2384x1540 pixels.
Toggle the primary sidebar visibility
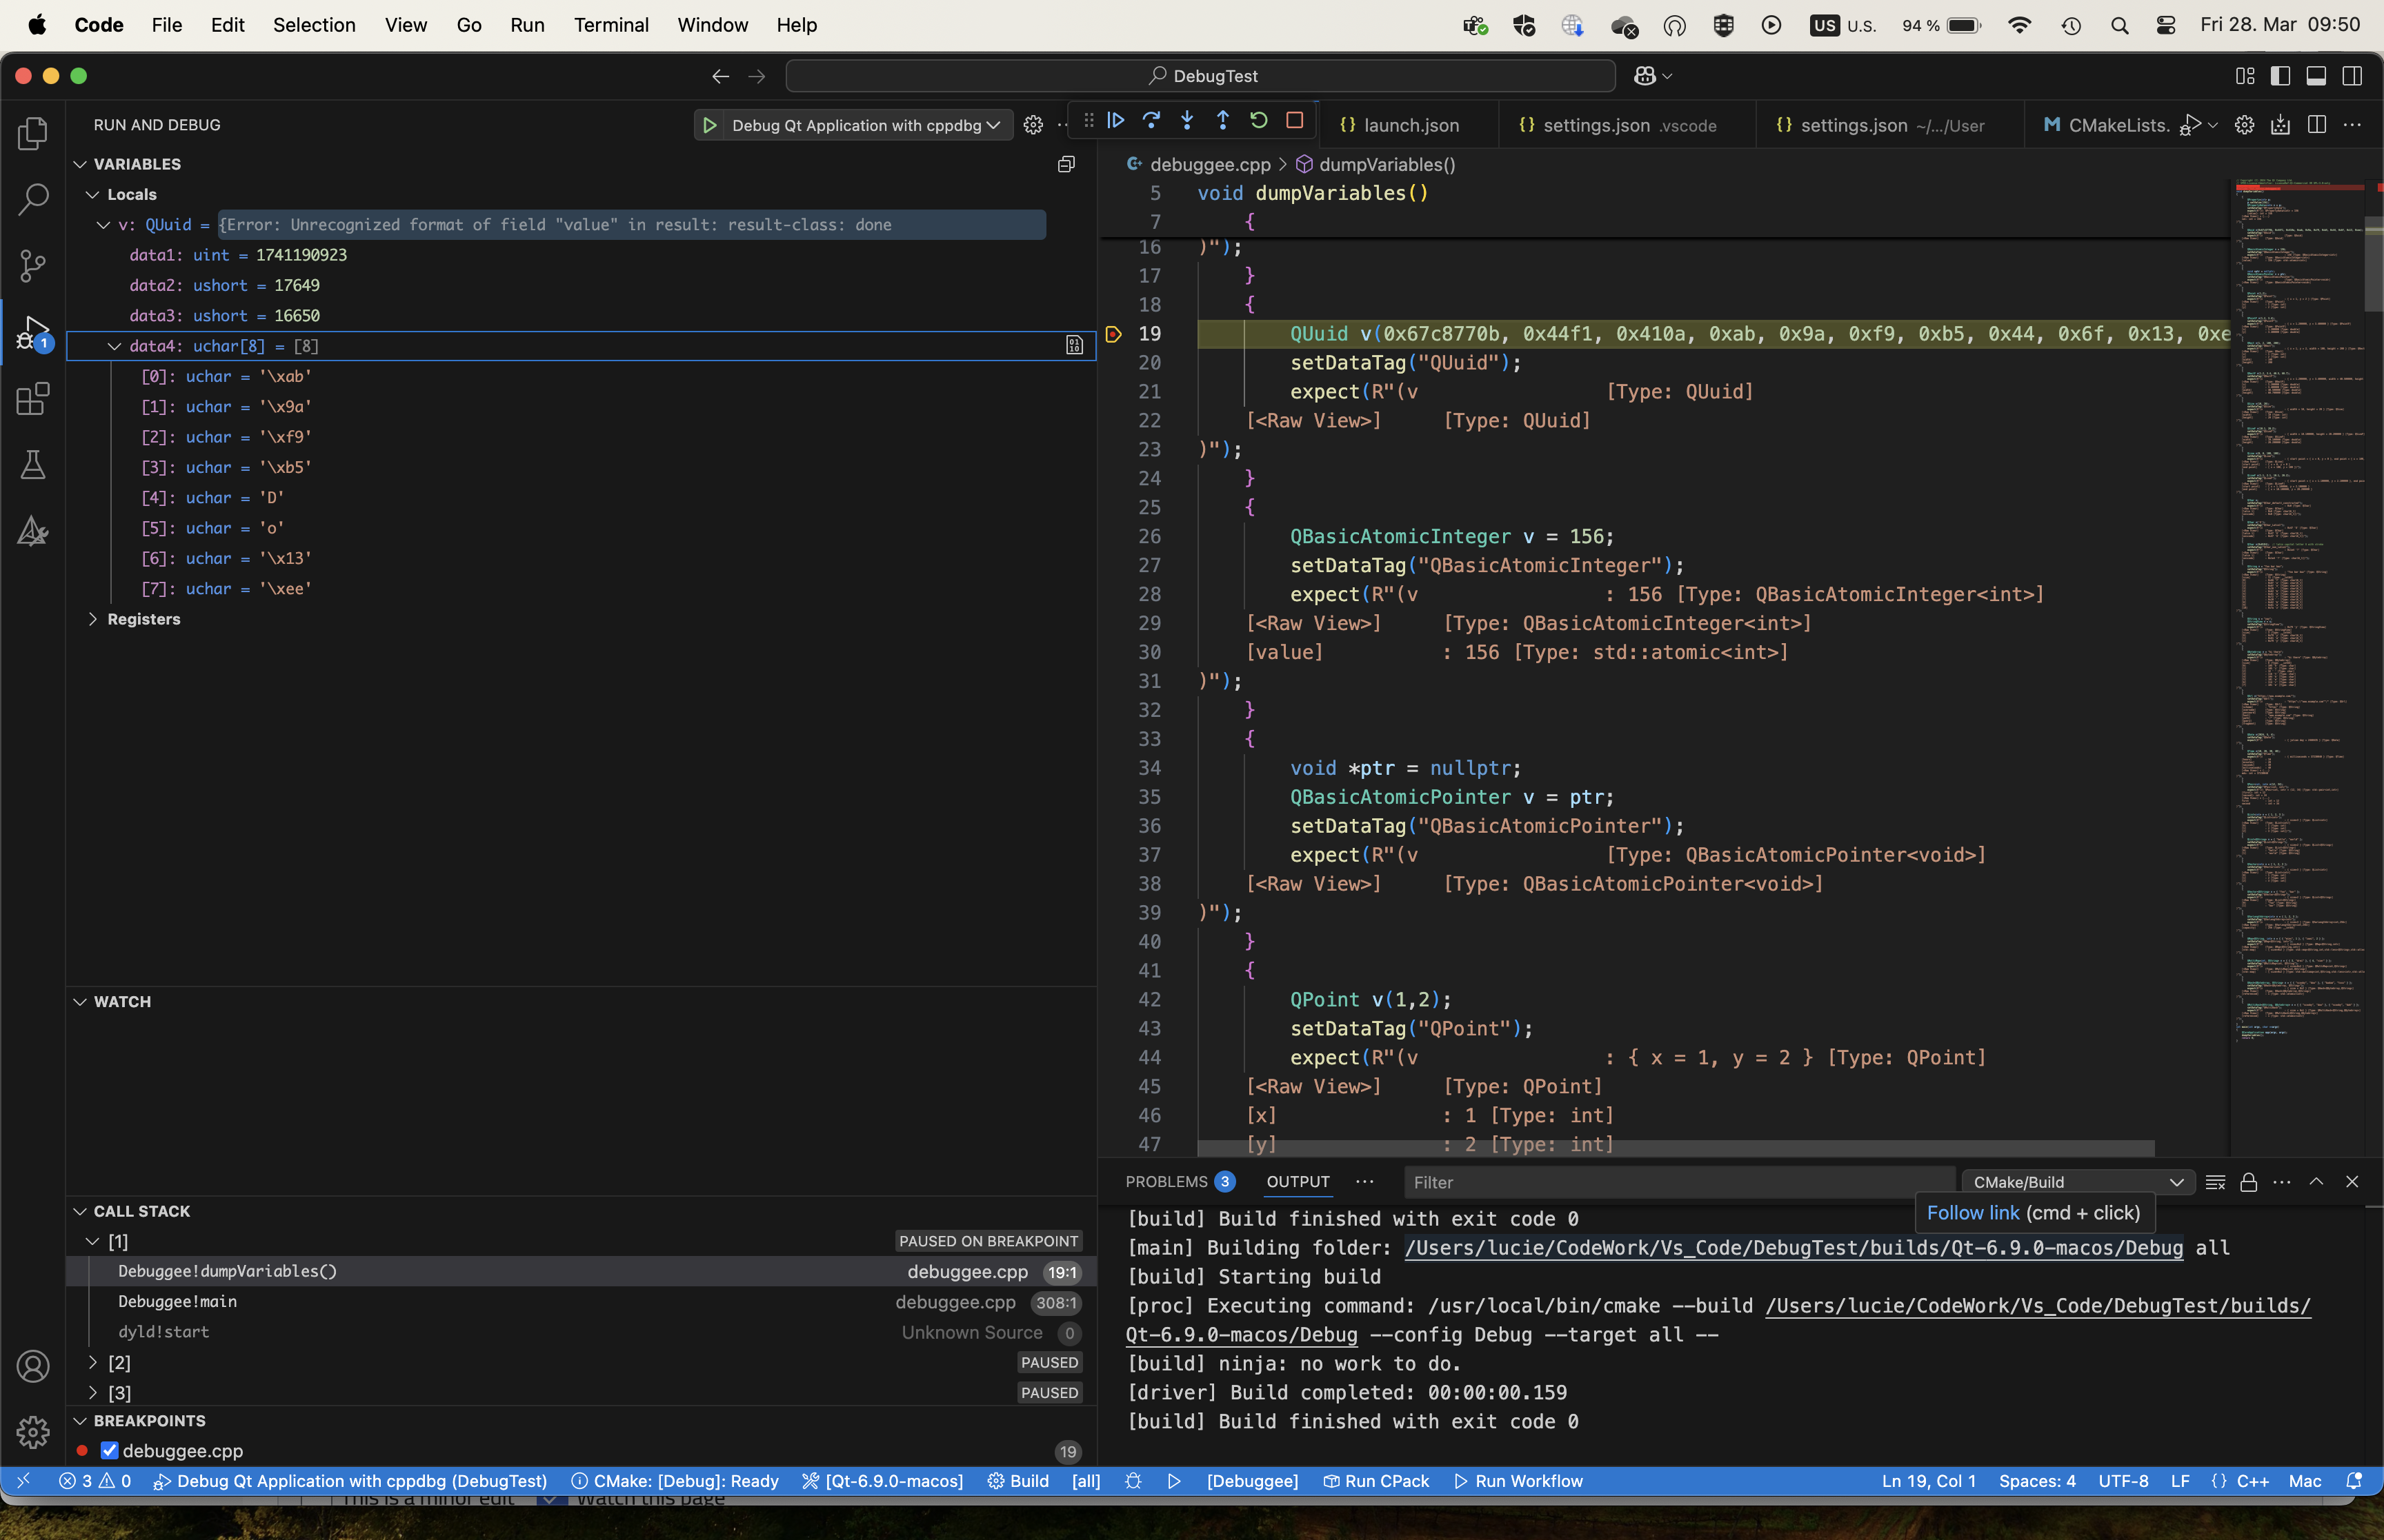tap(2280, 76)
